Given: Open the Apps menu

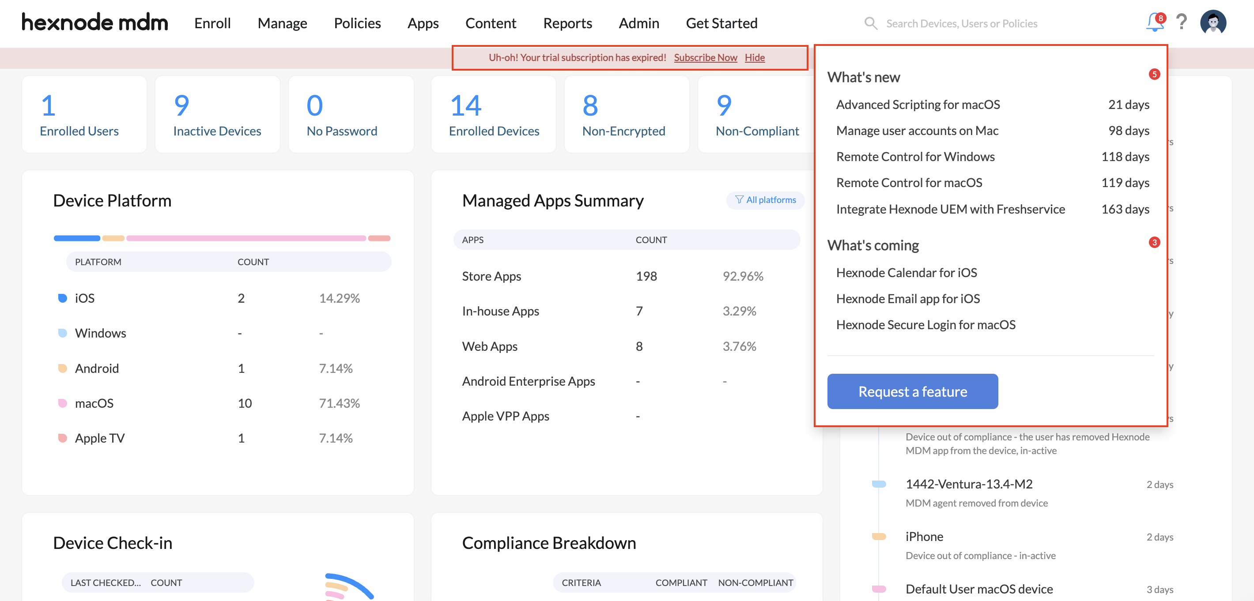Looking at the screenshot, I should click(423, 23).
